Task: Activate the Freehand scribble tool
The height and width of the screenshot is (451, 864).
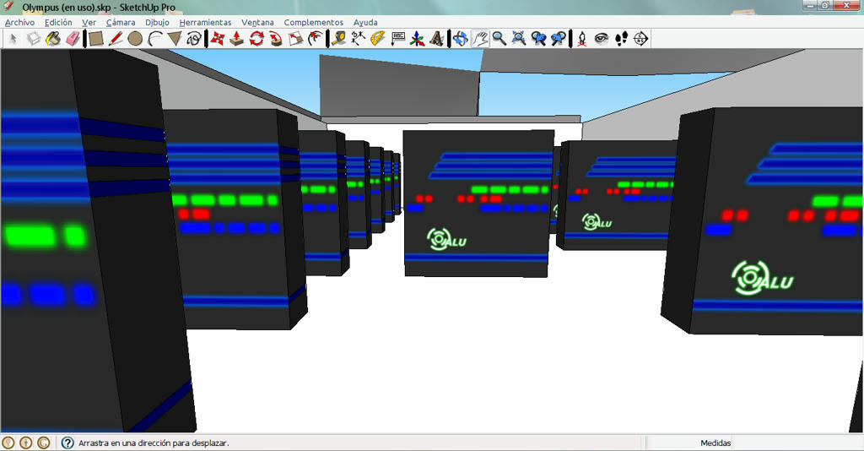Action: [x=194, y=39]
